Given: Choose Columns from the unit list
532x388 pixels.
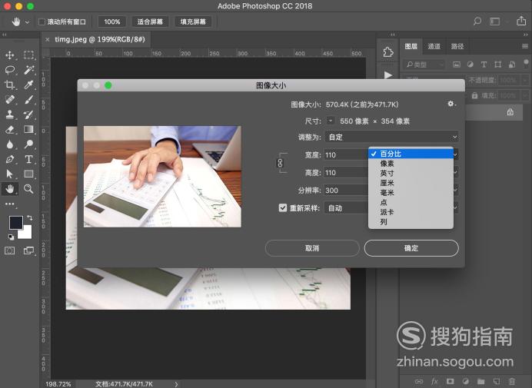Looking at the screenshot, I should pyautogui.click(x=411, y=222).
